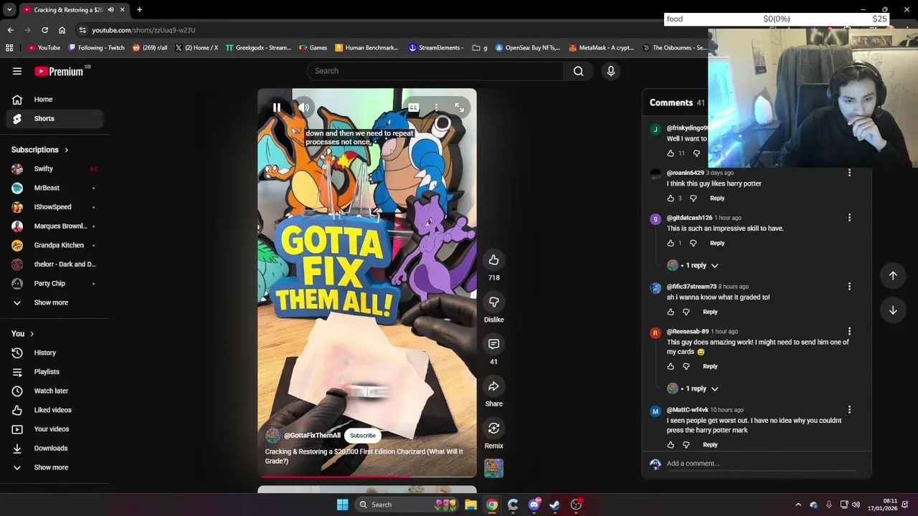918x516 pixels.
Task: Open Watch later list
Action: (x=55, y=391)
